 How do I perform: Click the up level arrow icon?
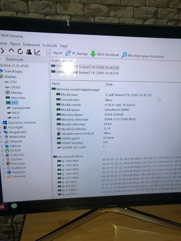(11, 50)
